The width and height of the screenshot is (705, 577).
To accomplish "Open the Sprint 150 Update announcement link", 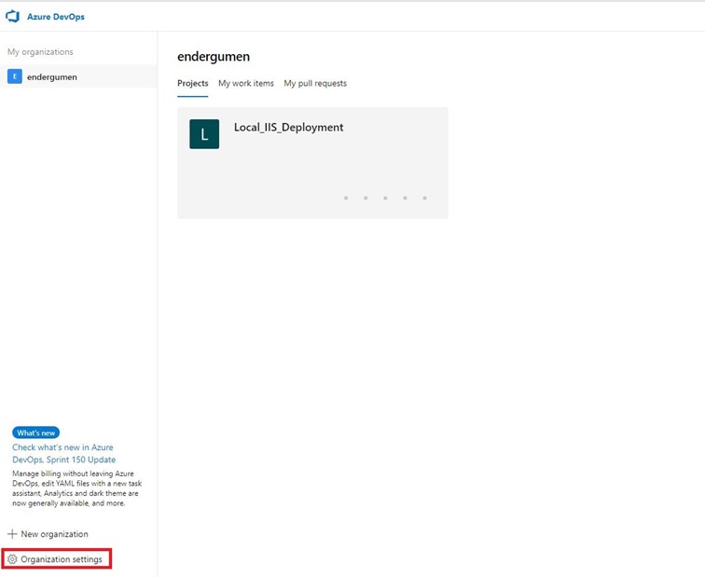I will pos(62,453).
